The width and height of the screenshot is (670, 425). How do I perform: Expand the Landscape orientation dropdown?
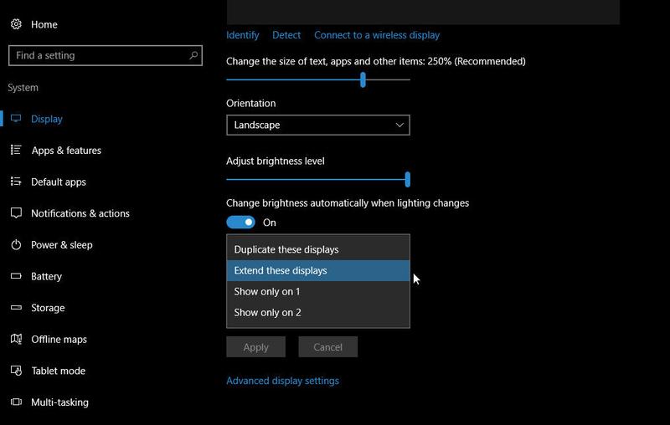[318, 125]
